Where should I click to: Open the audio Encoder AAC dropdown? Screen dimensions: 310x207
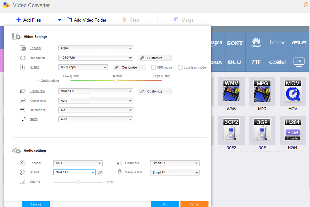pyautogui.click(x=78, y=163)
